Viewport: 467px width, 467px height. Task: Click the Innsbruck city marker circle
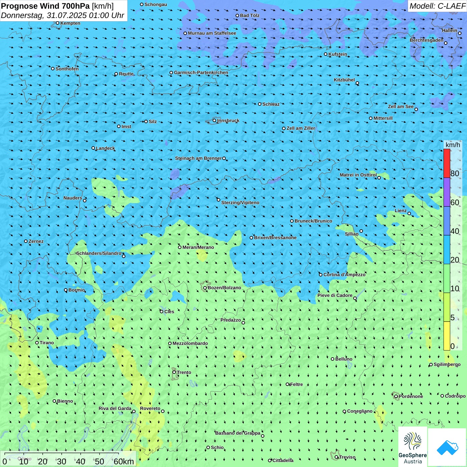tap(214, 120)
